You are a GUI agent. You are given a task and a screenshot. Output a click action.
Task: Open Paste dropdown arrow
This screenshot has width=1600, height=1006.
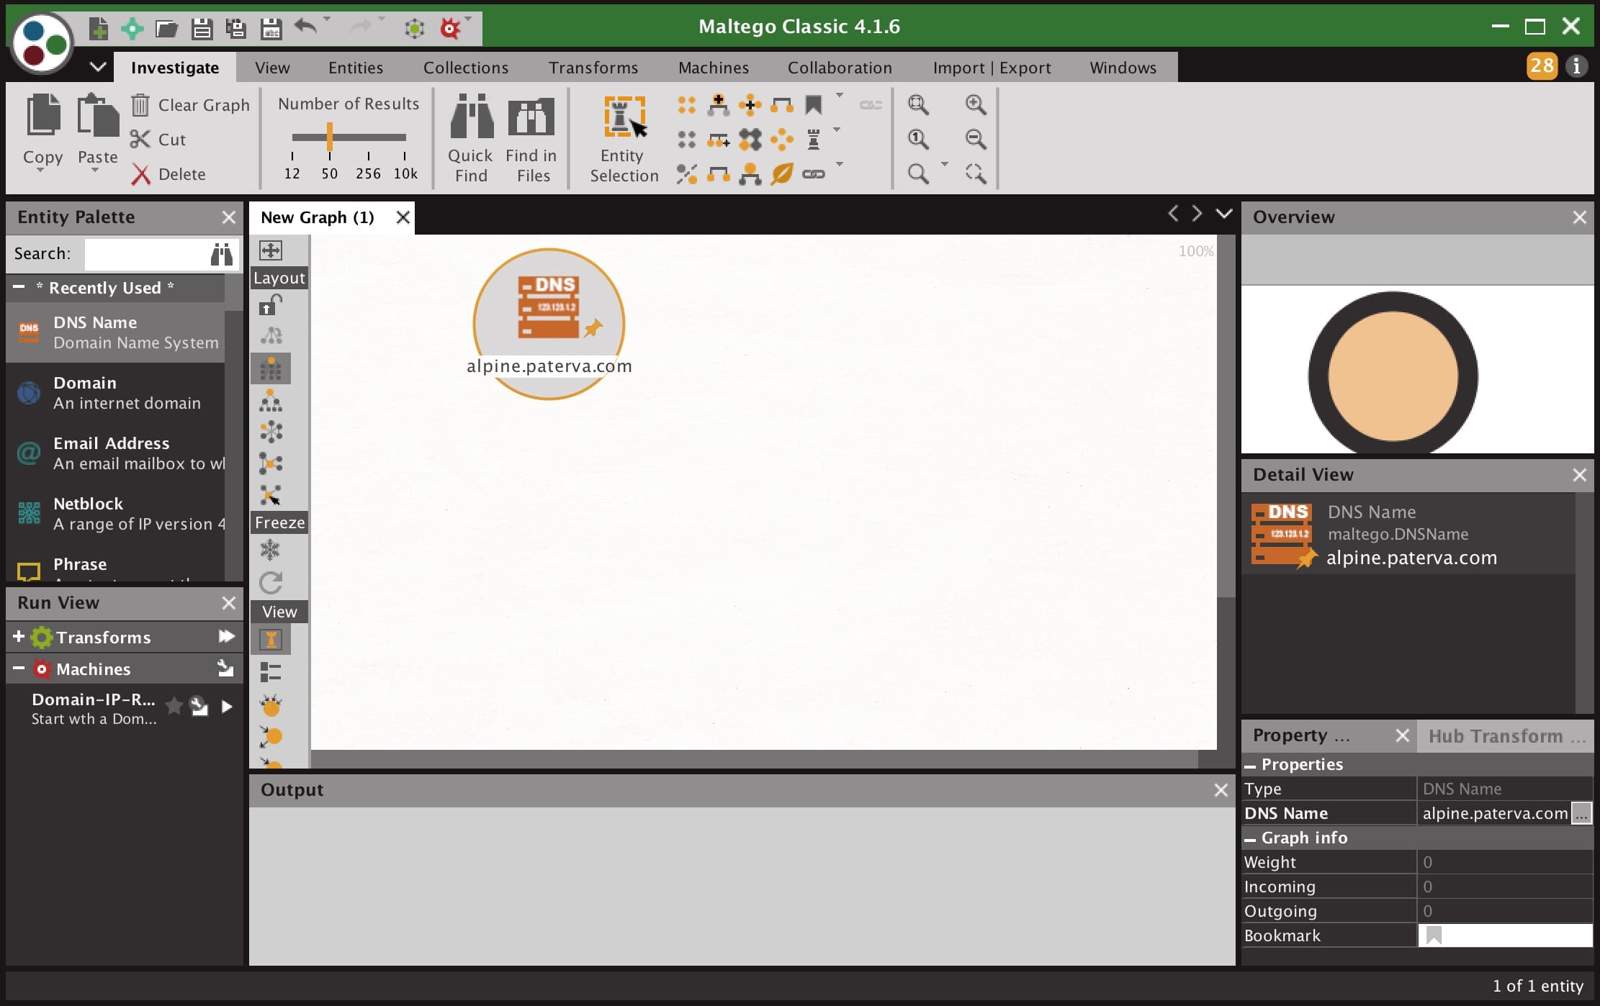coord(95,171)
